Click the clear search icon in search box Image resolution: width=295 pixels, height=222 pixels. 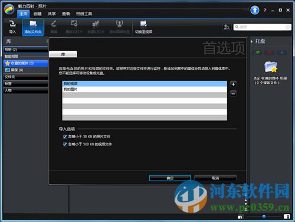tap(288, 27)
